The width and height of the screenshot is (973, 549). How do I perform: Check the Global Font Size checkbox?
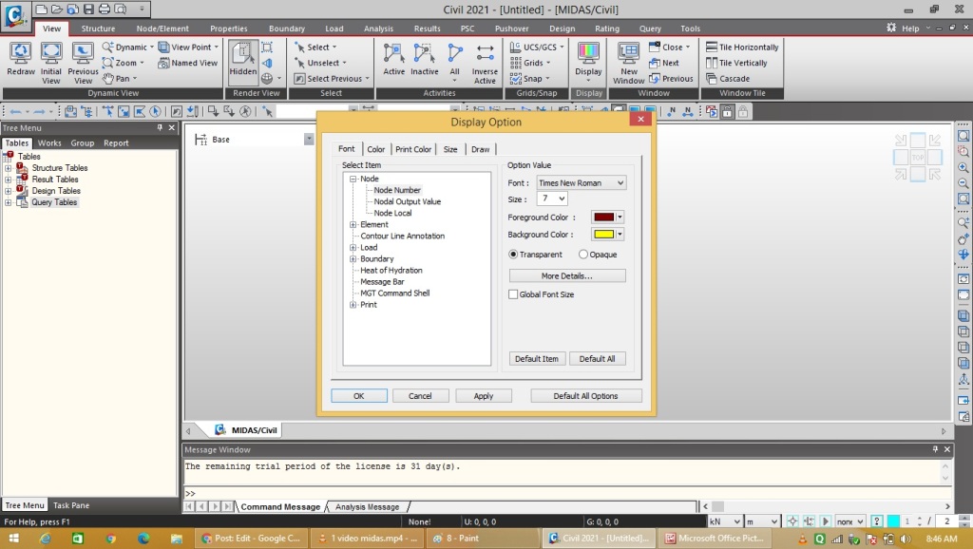point(512,294)
